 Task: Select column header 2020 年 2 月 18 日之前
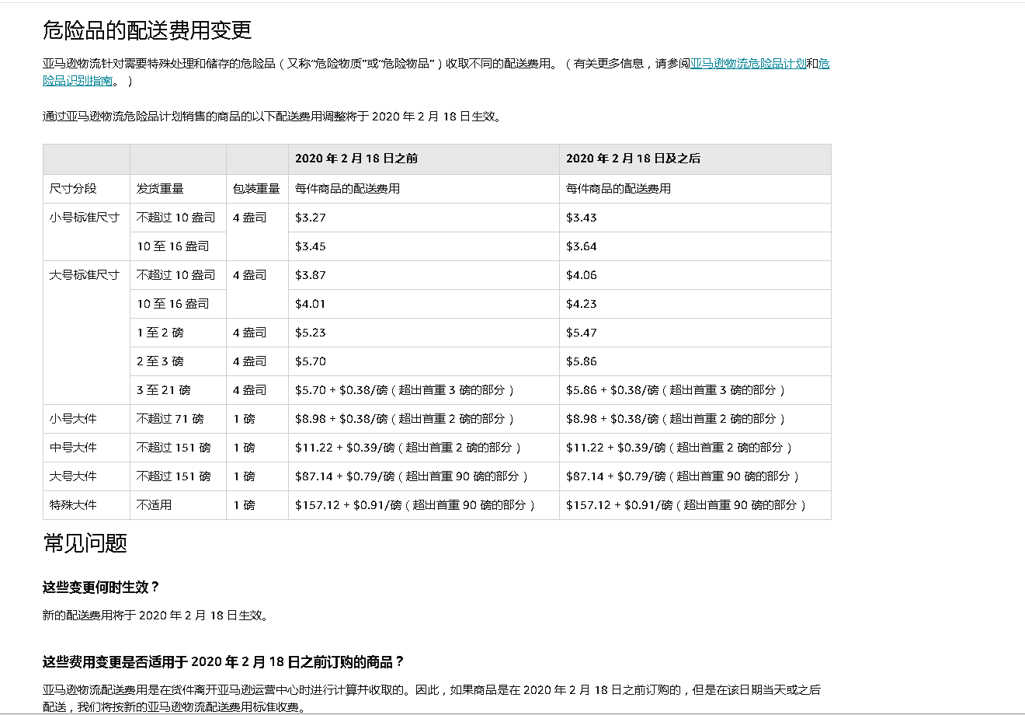point(424,159)
